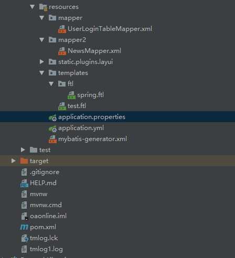Select the mapper folder name
This screenshot has width=235, height=258.
point(70,18)
